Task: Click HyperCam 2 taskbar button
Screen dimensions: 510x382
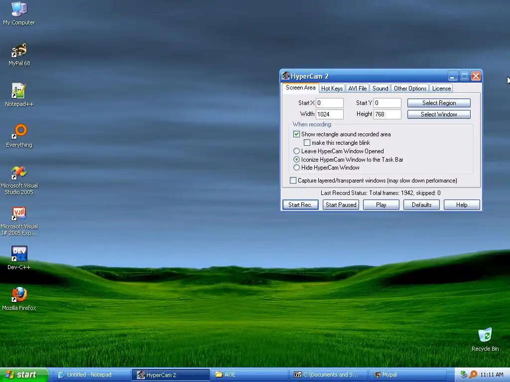Action: pos(171,375)
